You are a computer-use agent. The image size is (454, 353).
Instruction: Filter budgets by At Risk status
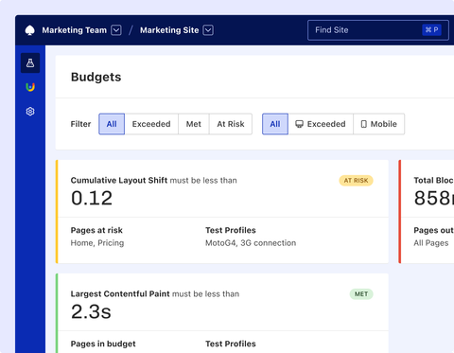(231, 124)
